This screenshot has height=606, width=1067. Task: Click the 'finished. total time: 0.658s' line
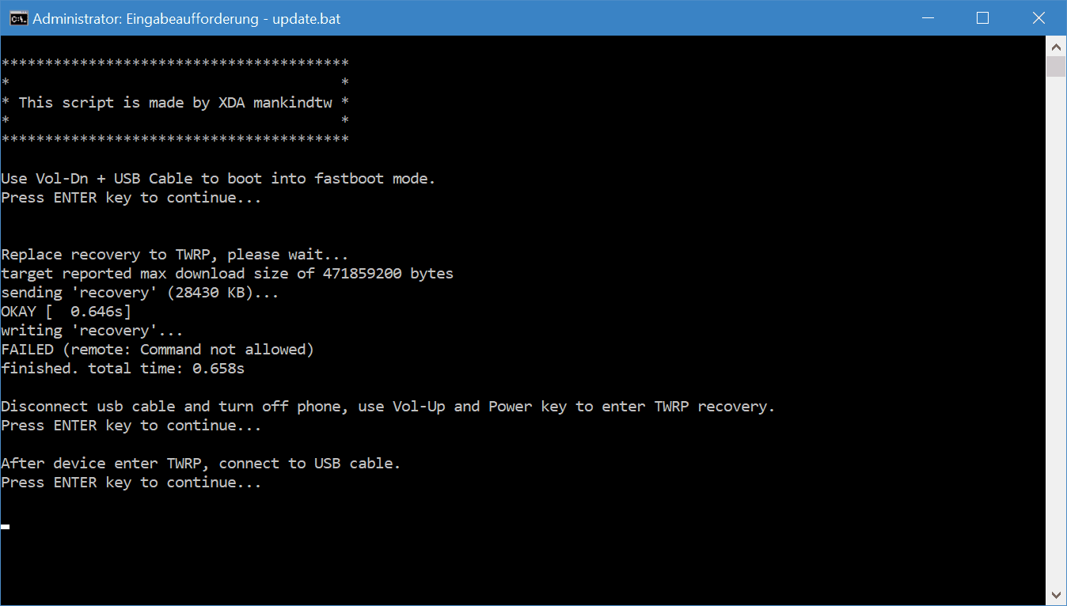(123, 369)
